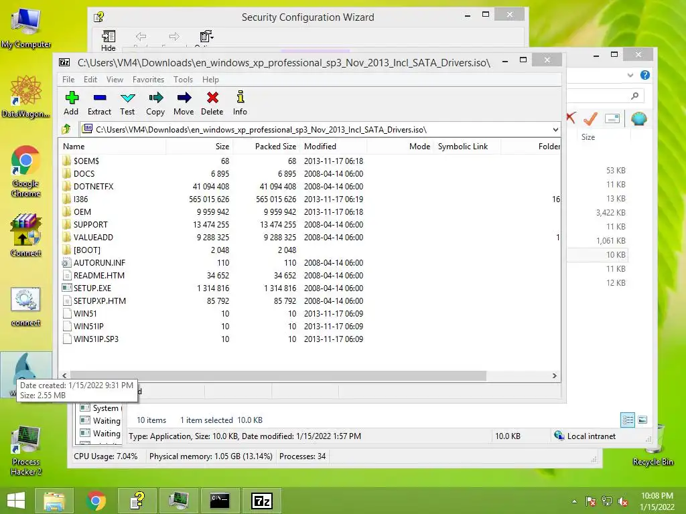Click the scroll right arrow in 7-Zip list
This screenshot has height=514, width=686.
pyautogui.click(x=554, y=375)
